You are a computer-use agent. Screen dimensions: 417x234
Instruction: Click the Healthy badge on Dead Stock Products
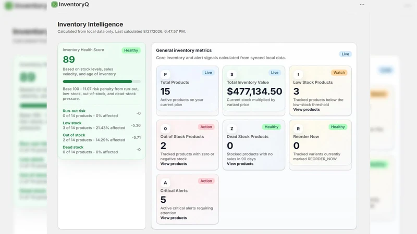coord(272,127)
